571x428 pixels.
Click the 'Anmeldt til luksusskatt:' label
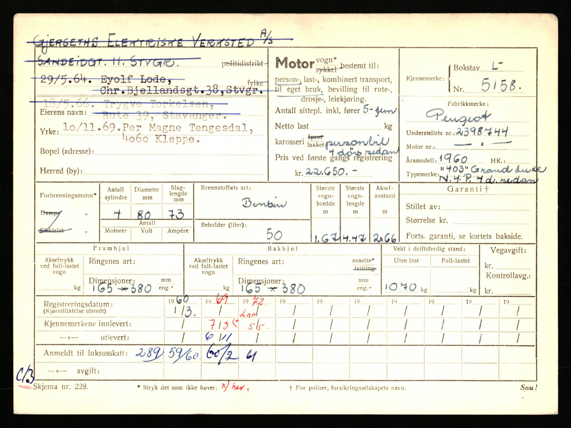[86, 353]
